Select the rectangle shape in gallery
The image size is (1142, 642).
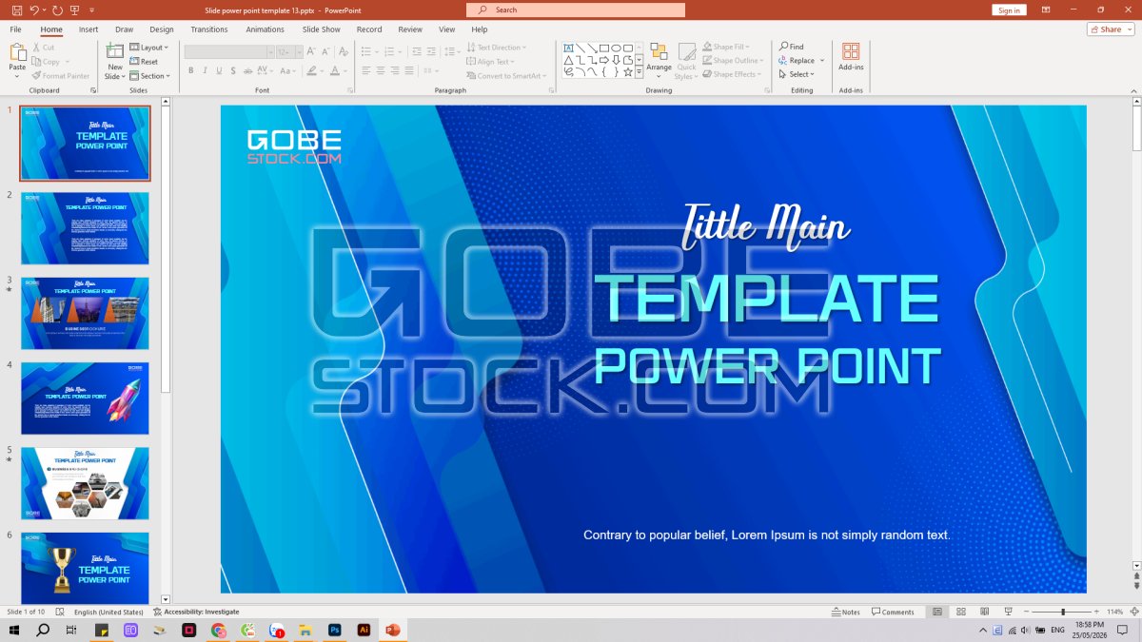tap(604, 48)
